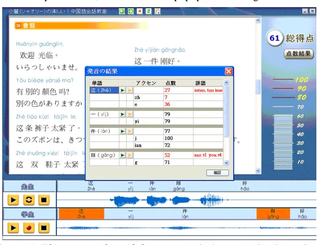
Task: Click sentence 有 别的 颜色 吗?
Action: tap(43, 92)
